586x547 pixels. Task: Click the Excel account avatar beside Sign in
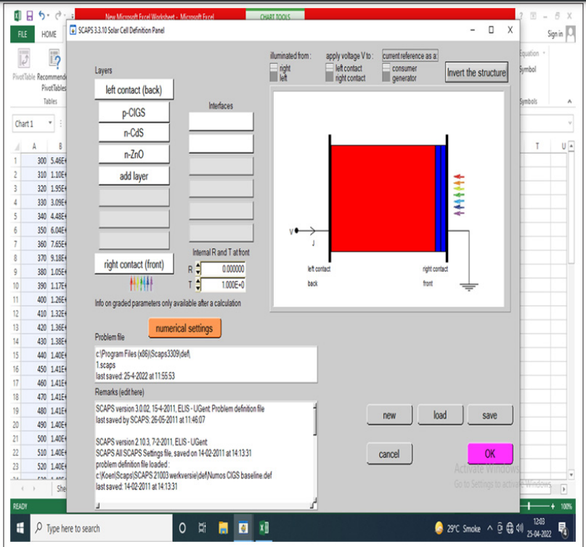pyautogui.click(x=571, y=33)
